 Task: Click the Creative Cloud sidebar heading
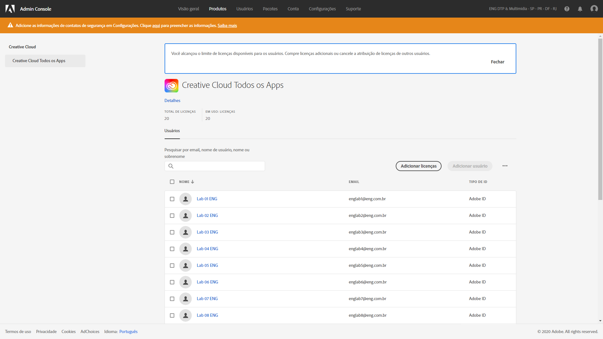click(22, 47)
